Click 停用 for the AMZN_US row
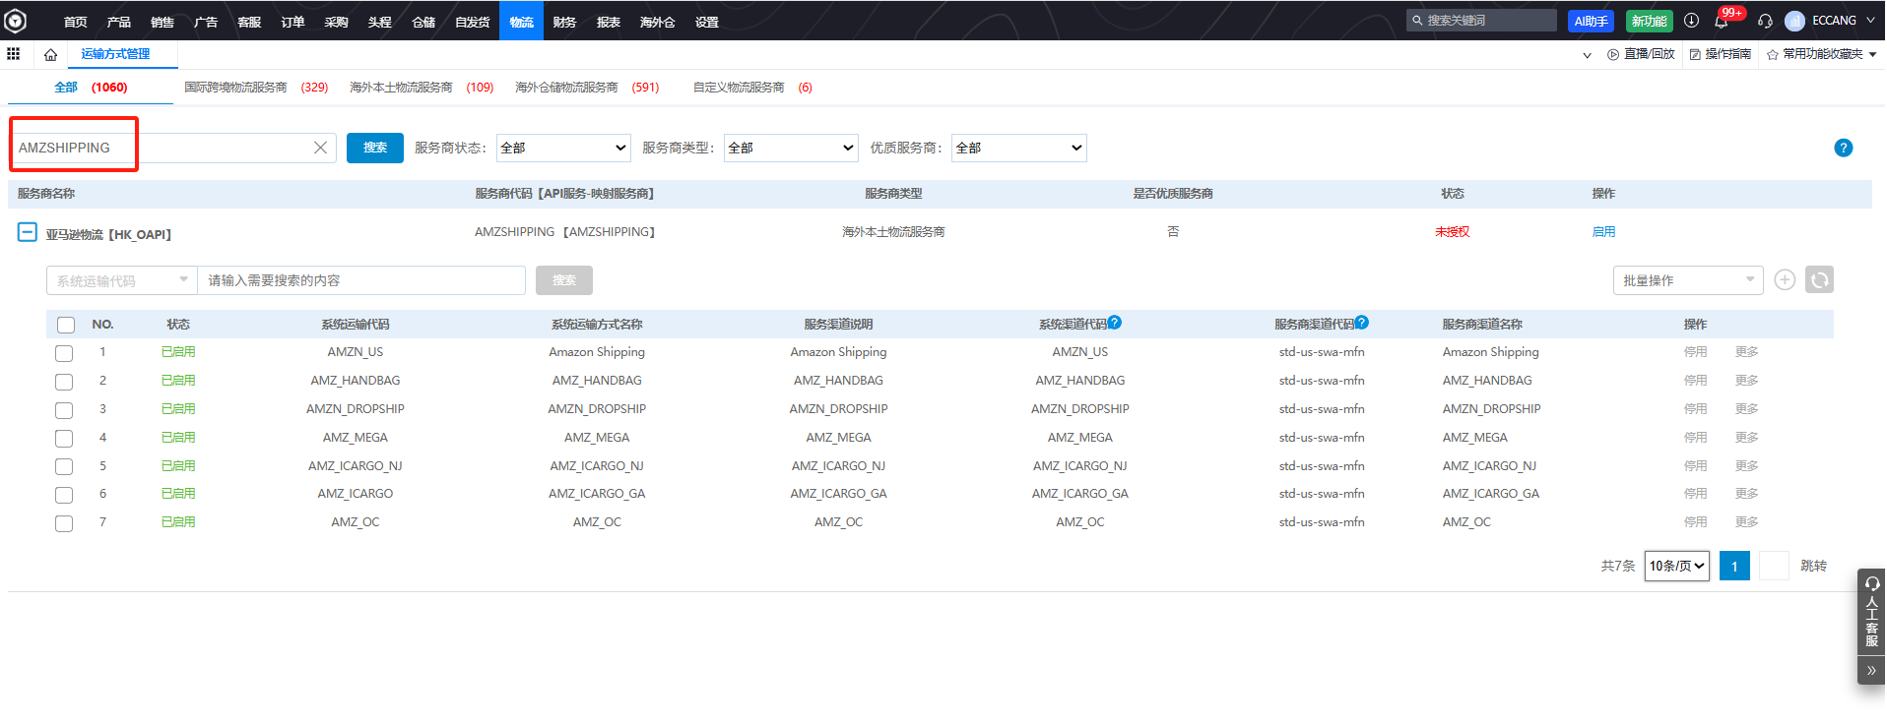The height and width of the screenshot is (723, 1887). (x=1695, y=352)
